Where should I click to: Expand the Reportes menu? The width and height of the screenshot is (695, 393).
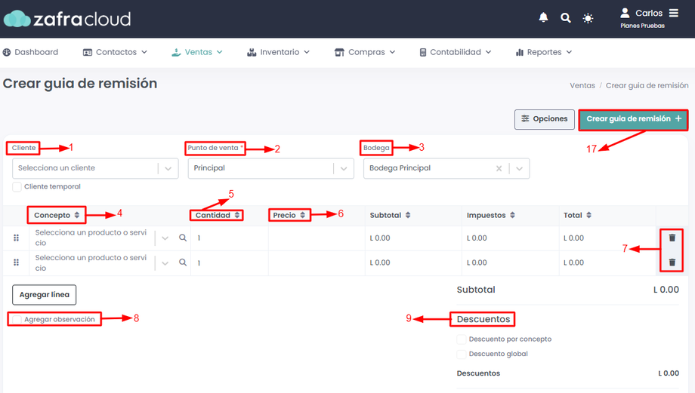point(544,52)
